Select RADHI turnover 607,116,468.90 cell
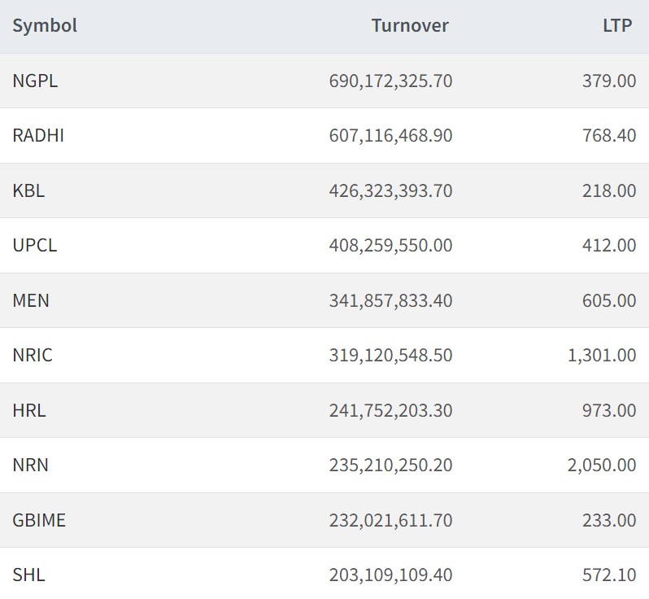The image size is (649, 599). pyautogui.click(x=390, y=135)
